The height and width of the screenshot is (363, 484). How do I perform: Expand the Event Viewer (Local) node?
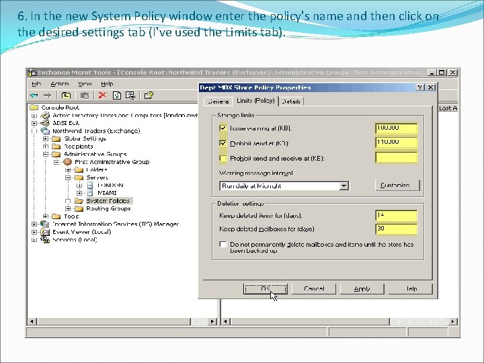pyautogui.click(x=34, y=232)
